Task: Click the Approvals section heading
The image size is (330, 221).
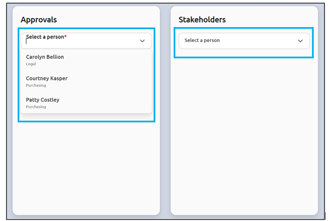Action: point(38,20)
